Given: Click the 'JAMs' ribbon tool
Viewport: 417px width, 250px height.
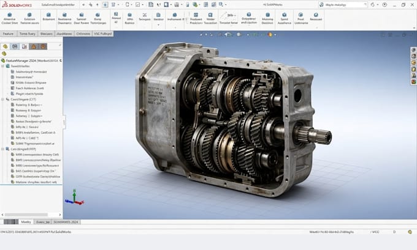Looking at the screenshot, I should tap(129, 18).
